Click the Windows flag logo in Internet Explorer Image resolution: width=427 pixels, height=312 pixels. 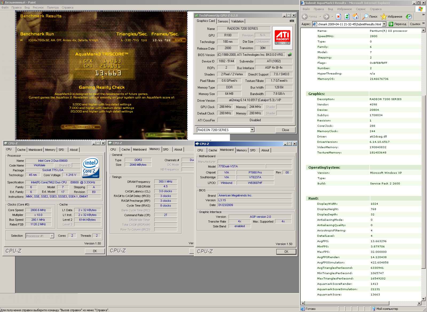click(x=421, y=9)
